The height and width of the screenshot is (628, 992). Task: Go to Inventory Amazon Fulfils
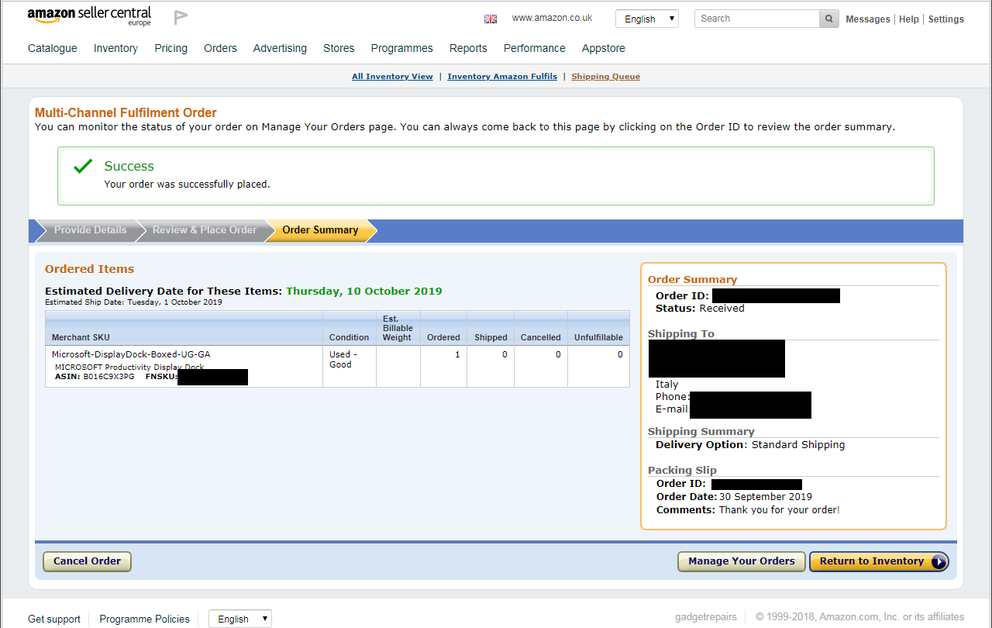click(502, 77)
